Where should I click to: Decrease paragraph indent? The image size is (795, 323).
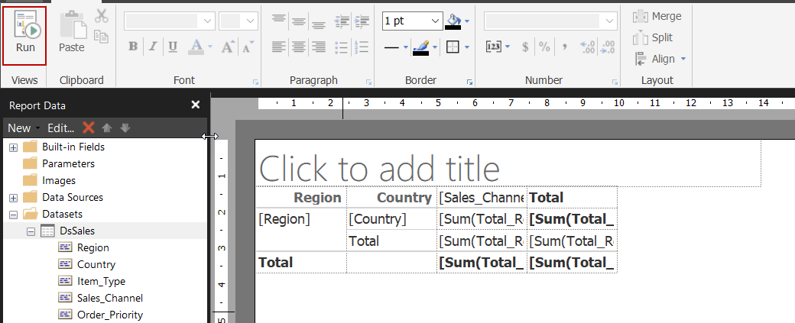tap(342, 21)
